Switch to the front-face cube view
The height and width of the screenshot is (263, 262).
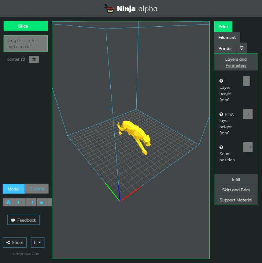(42, 202)
